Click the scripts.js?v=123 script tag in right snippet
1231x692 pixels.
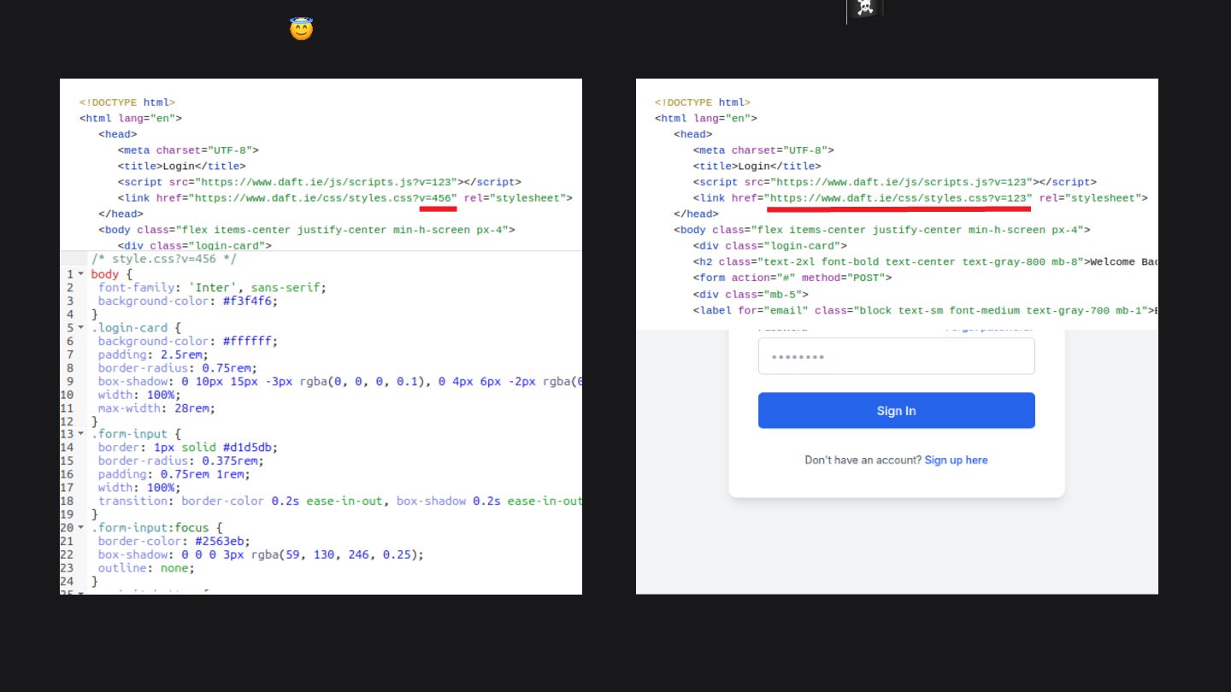pyautogui.click(x=895, y=182)
